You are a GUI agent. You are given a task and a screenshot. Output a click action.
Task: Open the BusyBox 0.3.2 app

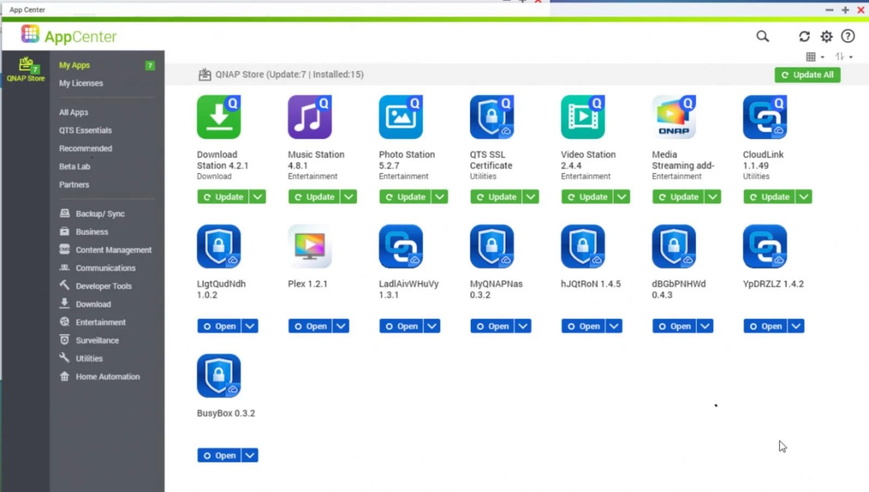pyautogui.click(x=219, y=455)
